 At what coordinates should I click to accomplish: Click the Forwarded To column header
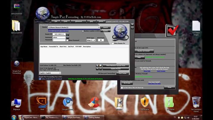coord(53,47)
